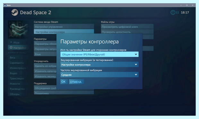Click Настройки управления button
Viewport: 199px width, 119px height.
[64, 27]
